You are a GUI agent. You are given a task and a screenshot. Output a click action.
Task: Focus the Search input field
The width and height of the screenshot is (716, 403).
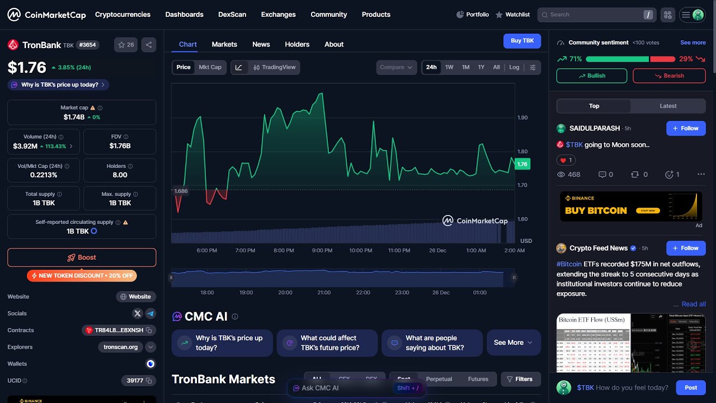596,15
